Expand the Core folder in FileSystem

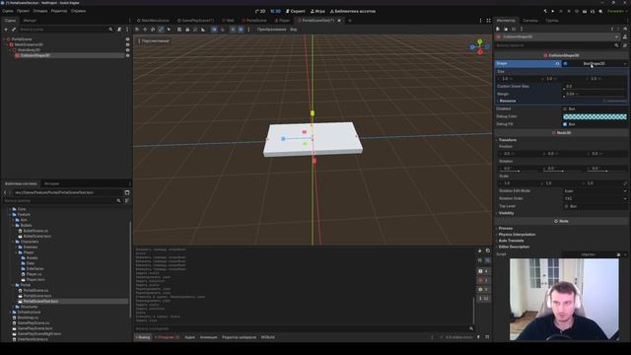11,209
